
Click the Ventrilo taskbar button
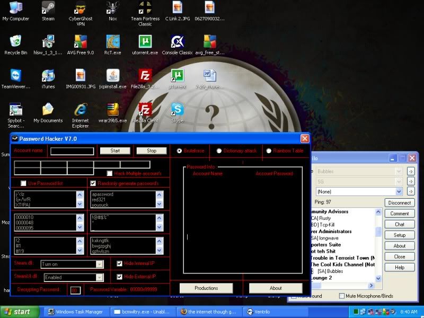click(275, 312)
